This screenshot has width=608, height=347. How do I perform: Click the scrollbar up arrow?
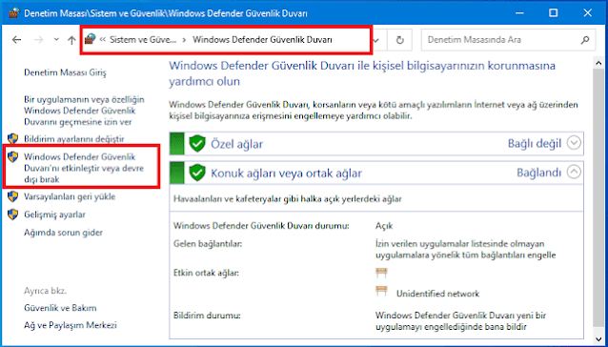(x=598, y=63)
